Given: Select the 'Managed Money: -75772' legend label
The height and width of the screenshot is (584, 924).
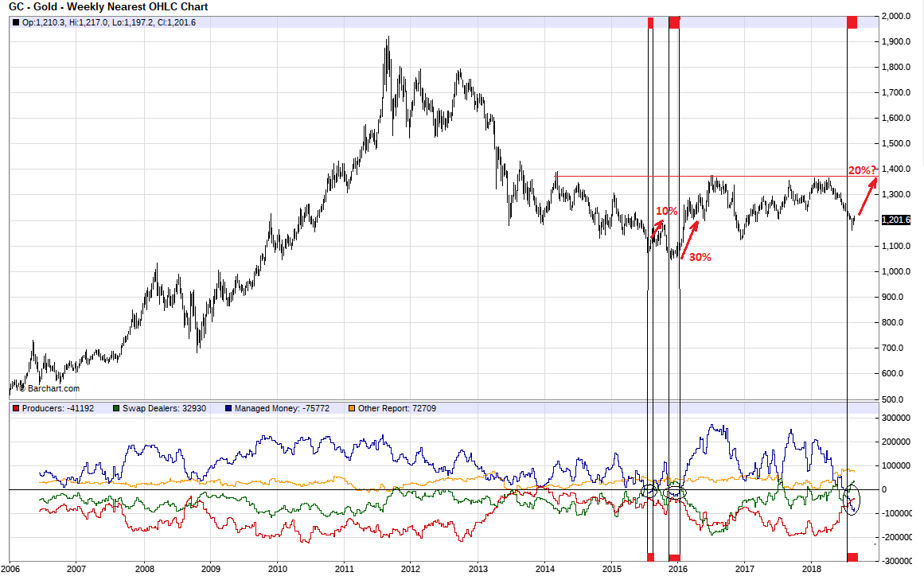Looking at the screenshot, I should click(282, 408).
